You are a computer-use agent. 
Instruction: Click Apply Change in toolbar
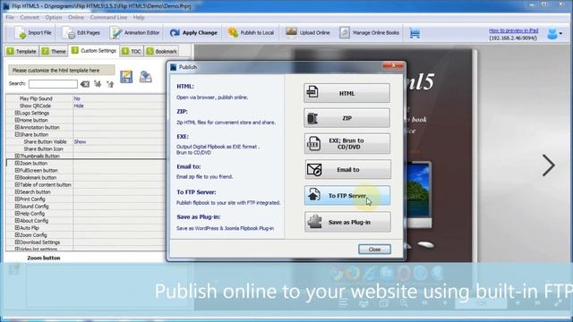click(193, 33)
